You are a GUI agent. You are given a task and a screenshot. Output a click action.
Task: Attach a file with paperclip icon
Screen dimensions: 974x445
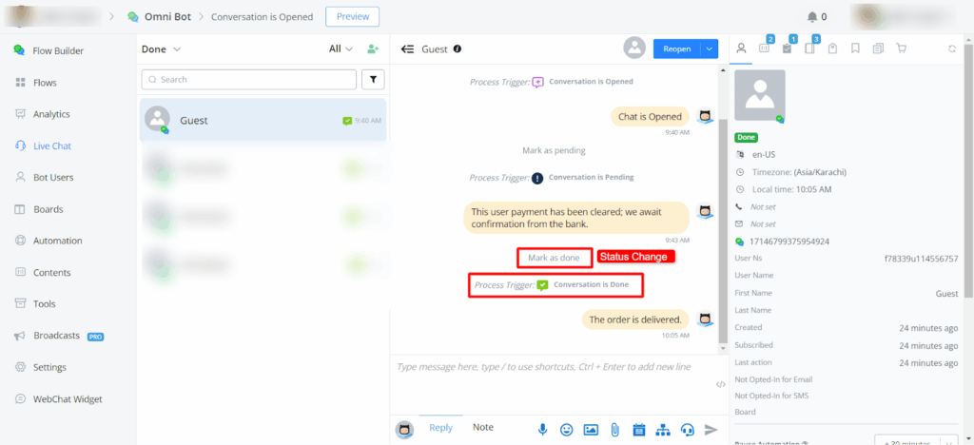coord(615,429)
